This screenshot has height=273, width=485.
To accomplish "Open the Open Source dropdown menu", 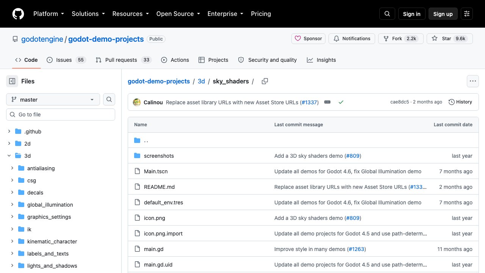I will (x=178, y=14).
